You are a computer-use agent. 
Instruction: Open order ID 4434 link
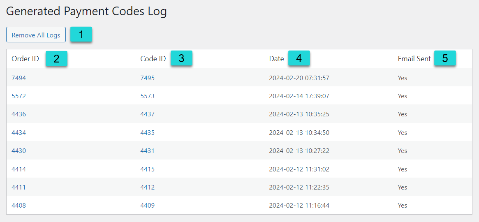(x=19, y=132)
